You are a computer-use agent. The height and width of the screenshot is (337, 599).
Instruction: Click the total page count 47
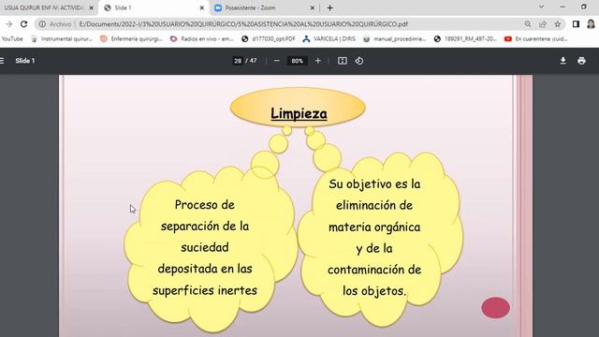(x=254, y=61)
